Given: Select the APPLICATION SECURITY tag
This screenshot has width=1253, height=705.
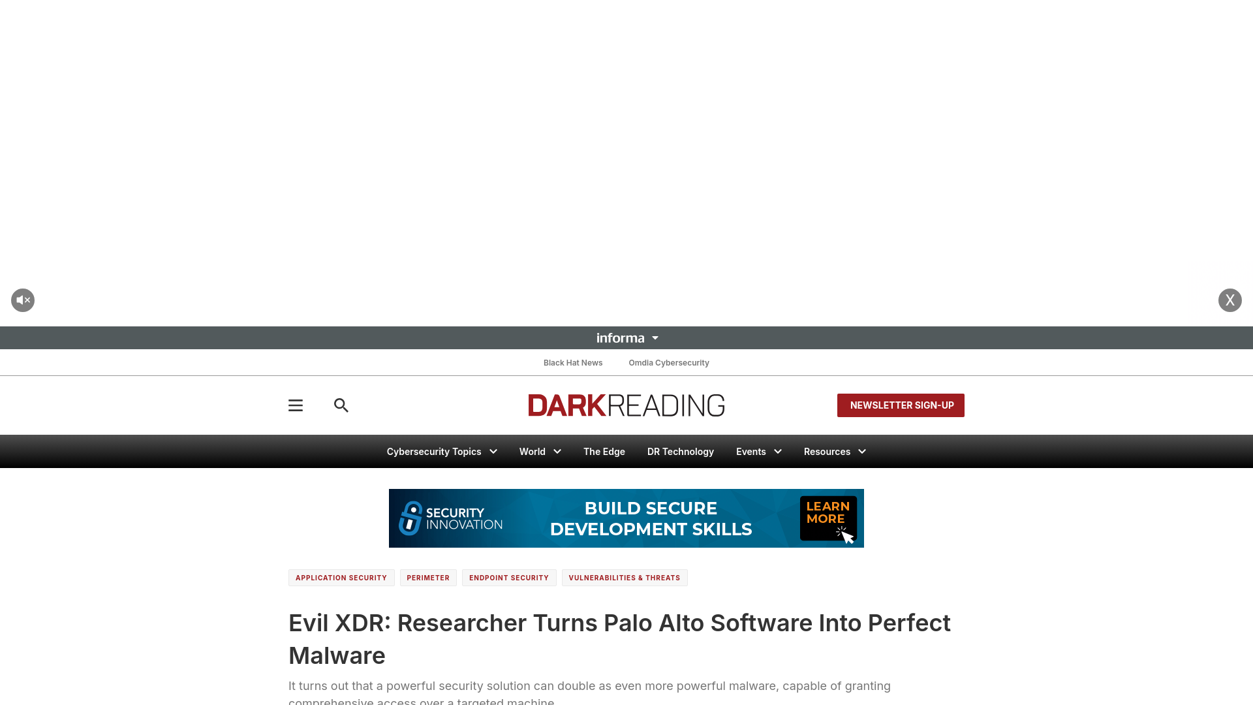Looking at the screenshot, I should (341, 578).
